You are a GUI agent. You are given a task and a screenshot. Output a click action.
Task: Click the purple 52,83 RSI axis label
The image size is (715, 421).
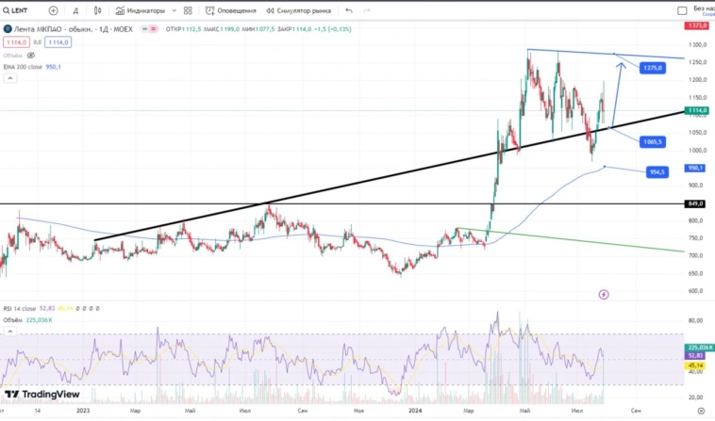[x=695, y=355]
